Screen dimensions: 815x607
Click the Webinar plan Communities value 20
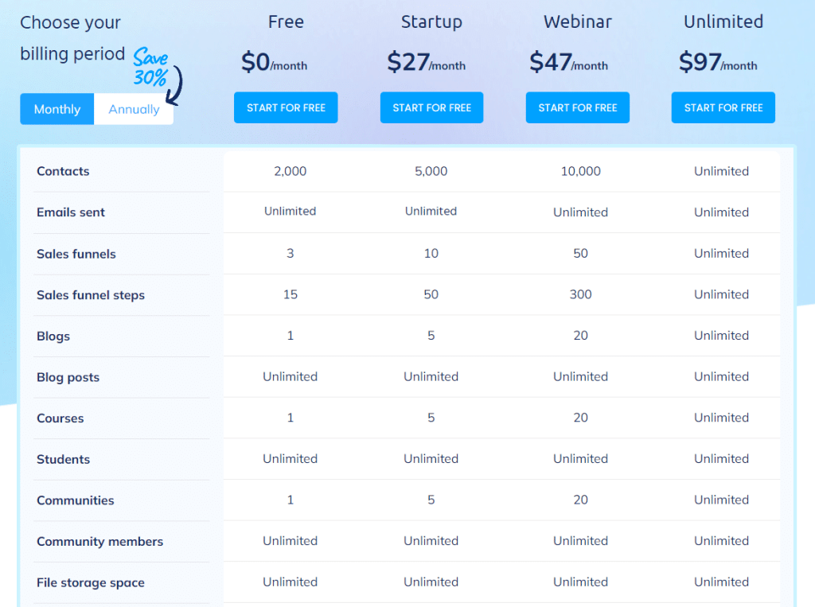click(x=580, y=500)
